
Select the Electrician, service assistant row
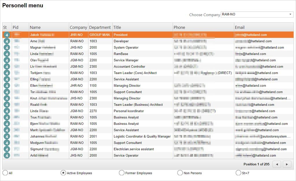coord(134,149)
